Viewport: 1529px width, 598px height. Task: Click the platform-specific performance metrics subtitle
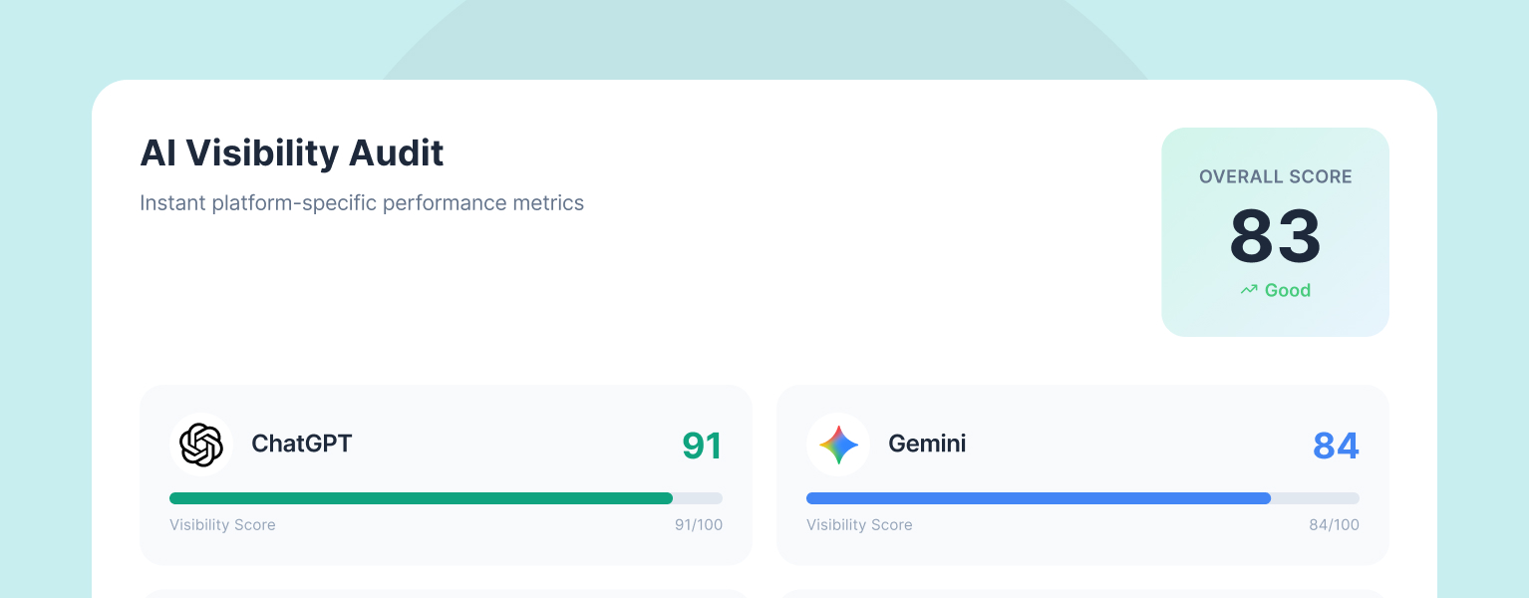(x=362, y=203)
